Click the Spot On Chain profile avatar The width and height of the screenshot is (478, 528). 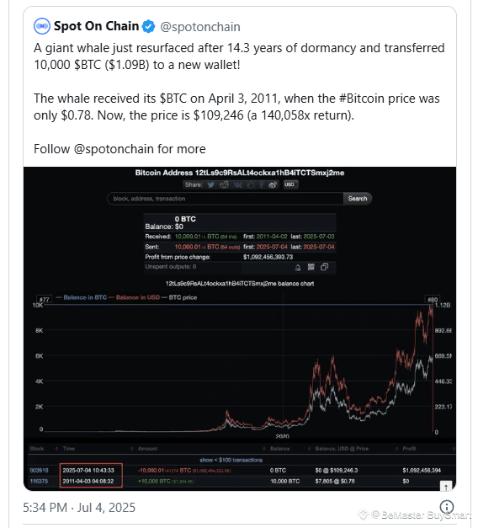(42, 26)
